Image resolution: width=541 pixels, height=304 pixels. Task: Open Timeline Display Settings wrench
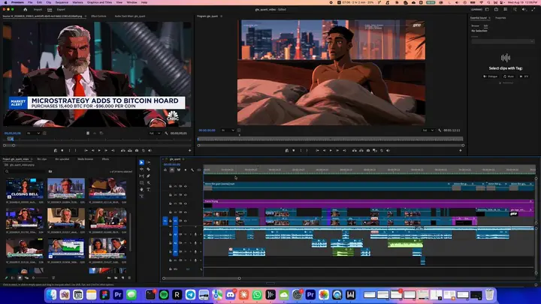click(x=192, y=170)
